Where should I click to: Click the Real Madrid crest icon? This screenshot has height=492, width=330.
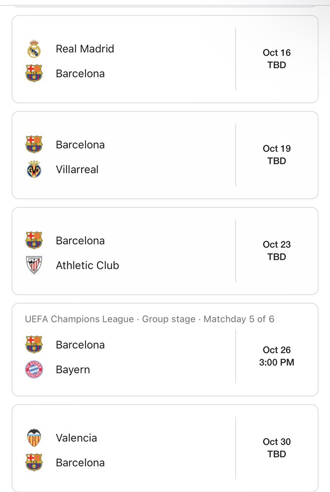[34, 49]
